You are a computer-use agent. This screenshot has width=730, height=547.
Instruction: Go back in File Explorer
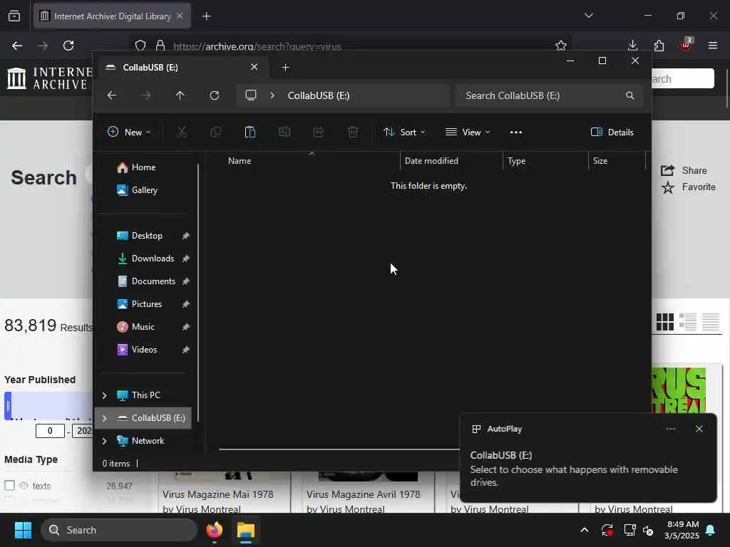click(112, 95)
